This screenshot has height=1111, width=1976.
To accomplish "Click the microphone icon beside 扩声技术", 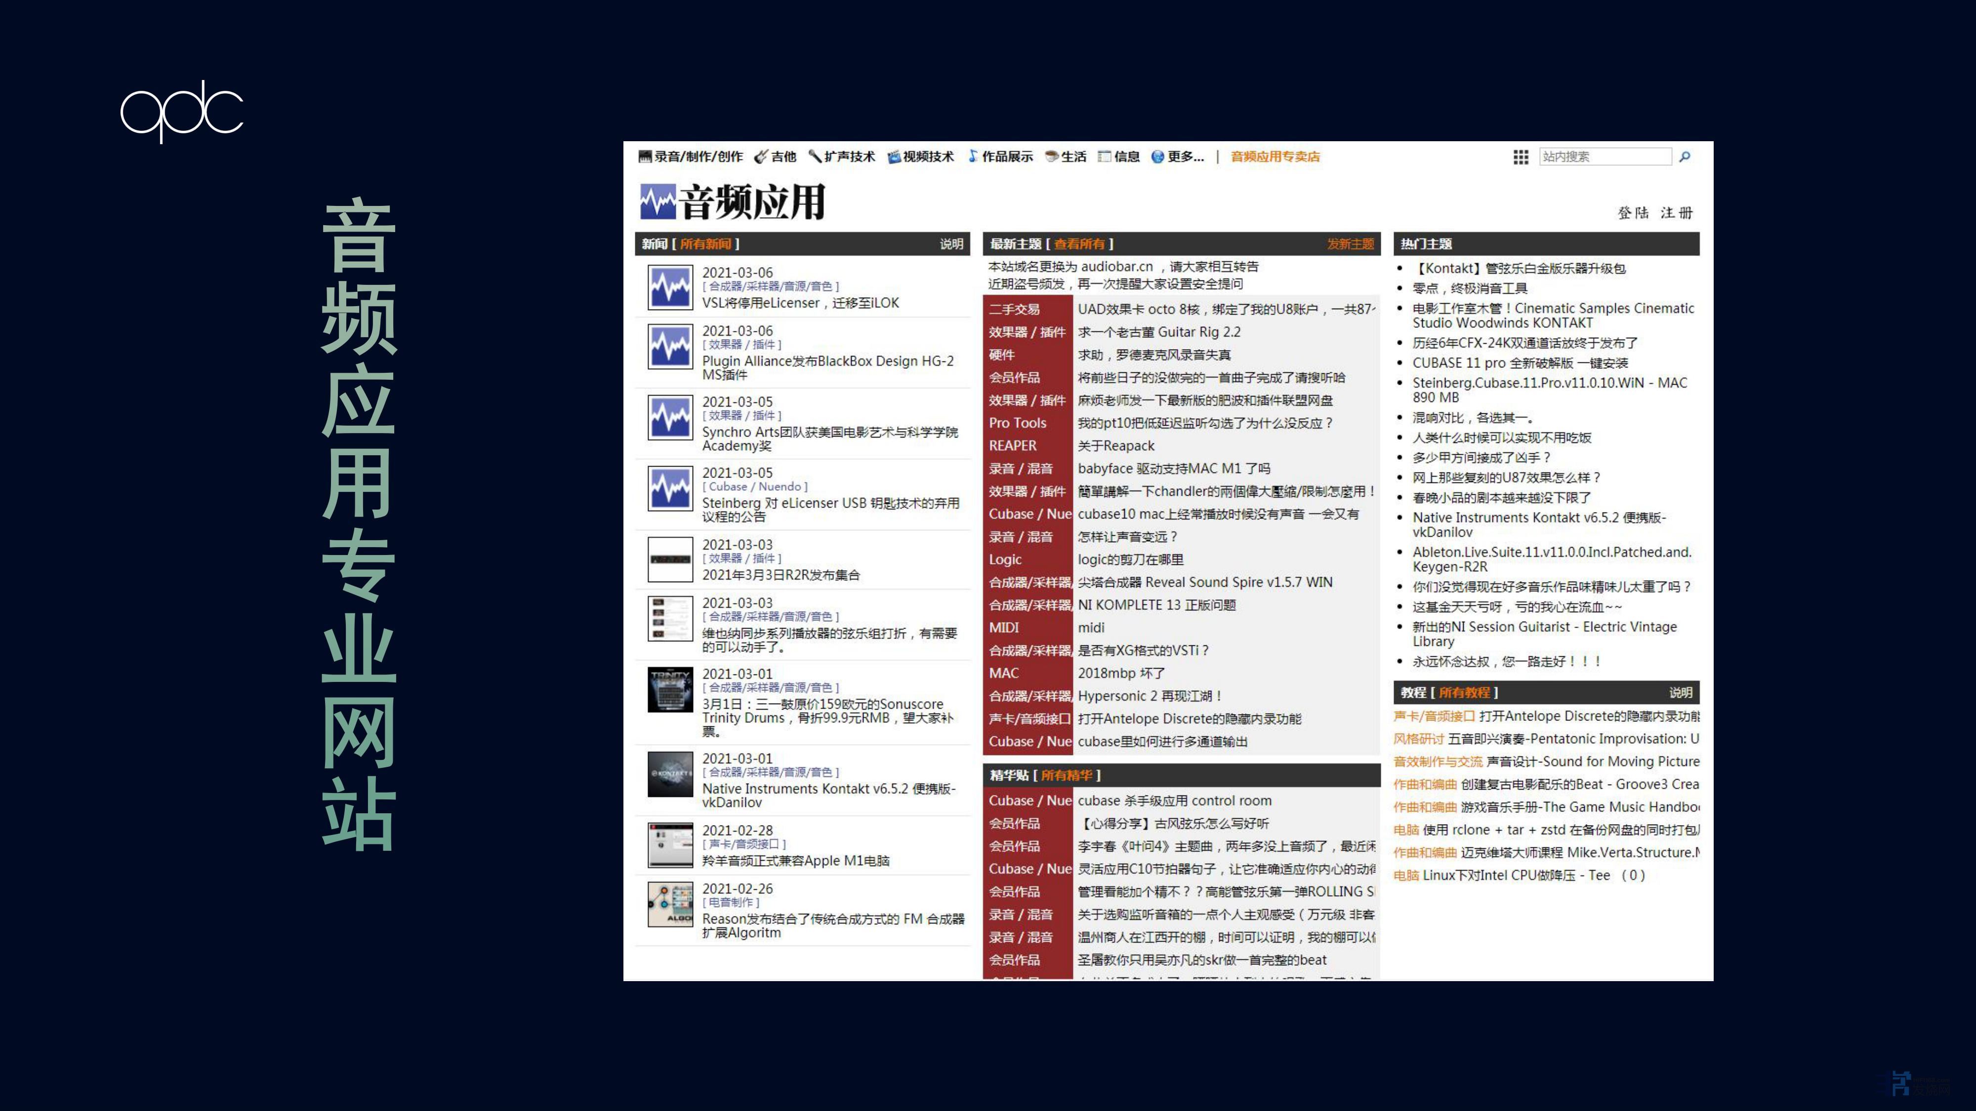I will point(815,157).
